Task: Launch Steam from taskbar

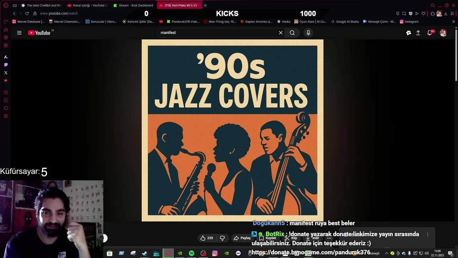Action: point(145,253)
